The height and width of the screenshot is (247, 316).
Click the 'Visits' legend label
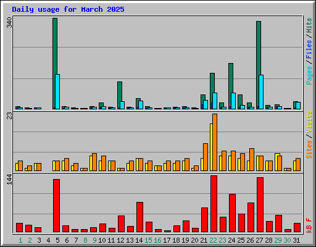(x=309, y=122)
